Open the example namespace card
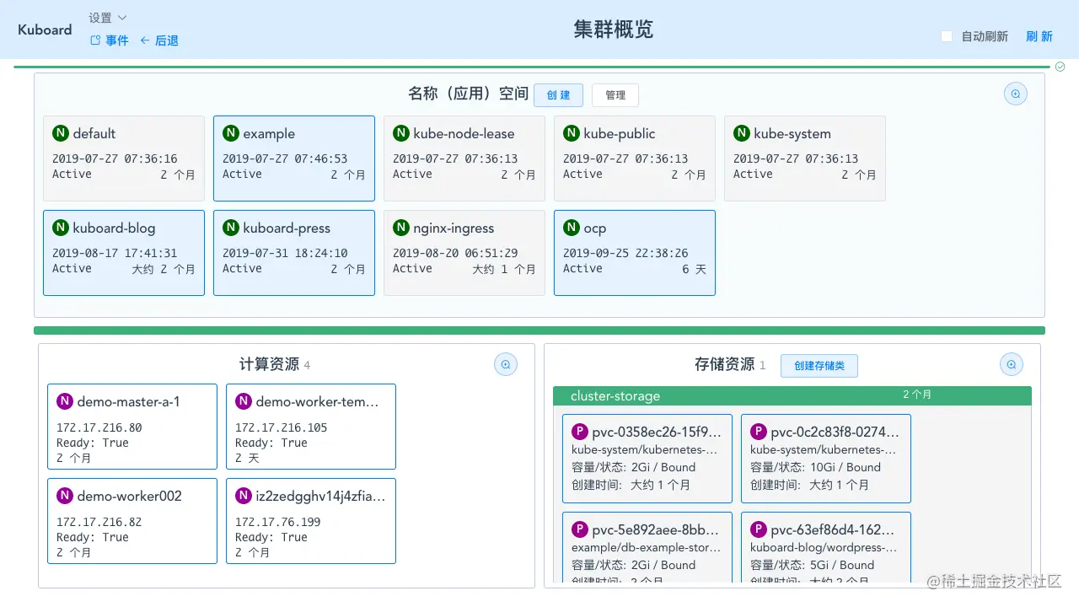The height and width of the screenshot is (607, 1079). [293, 158]
